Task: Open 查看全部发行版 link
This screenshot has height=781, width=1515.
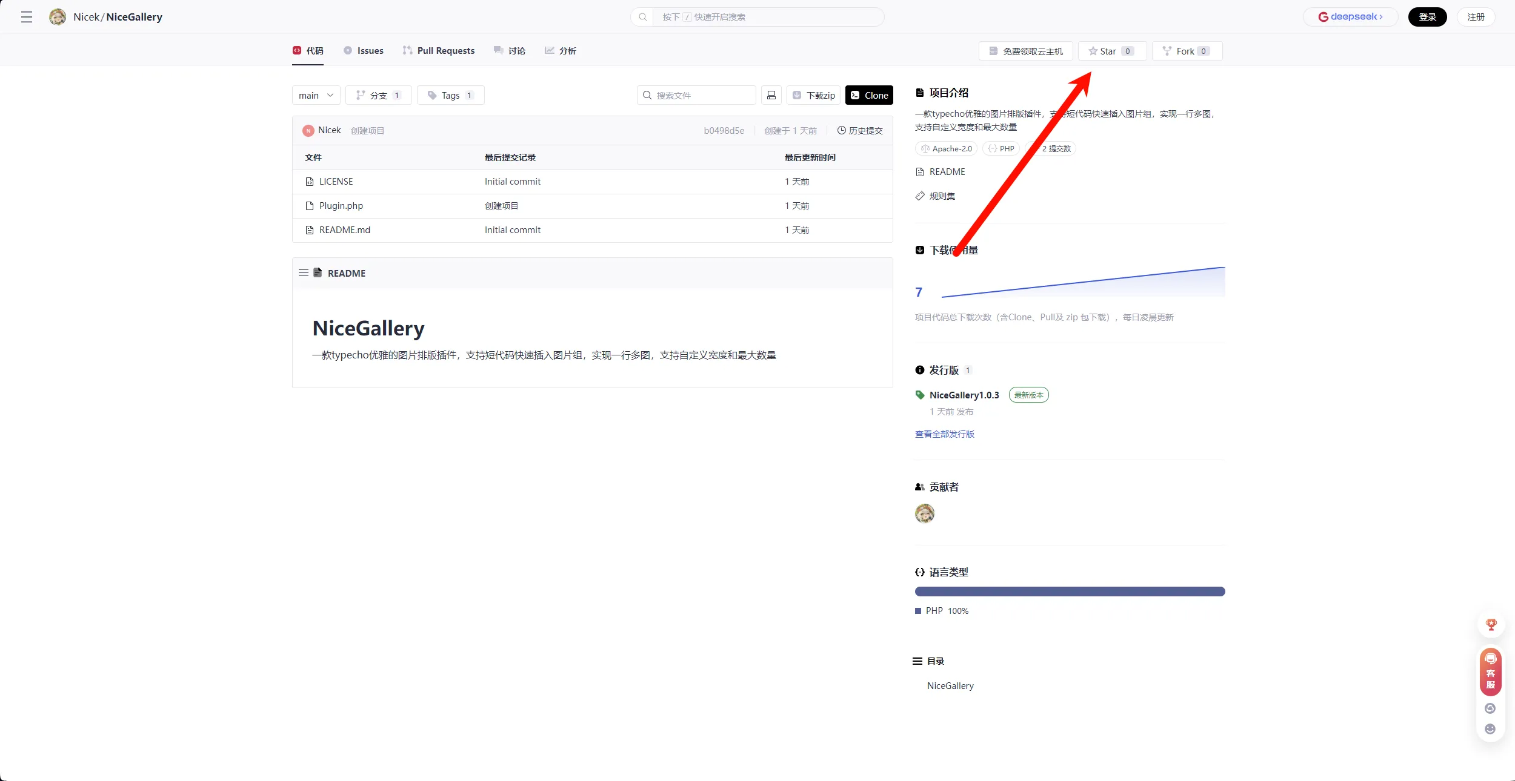Action: 944,434
